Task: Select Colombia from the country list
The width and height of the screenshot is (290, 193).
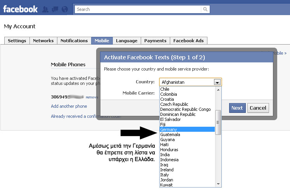Action: [187, 94]
